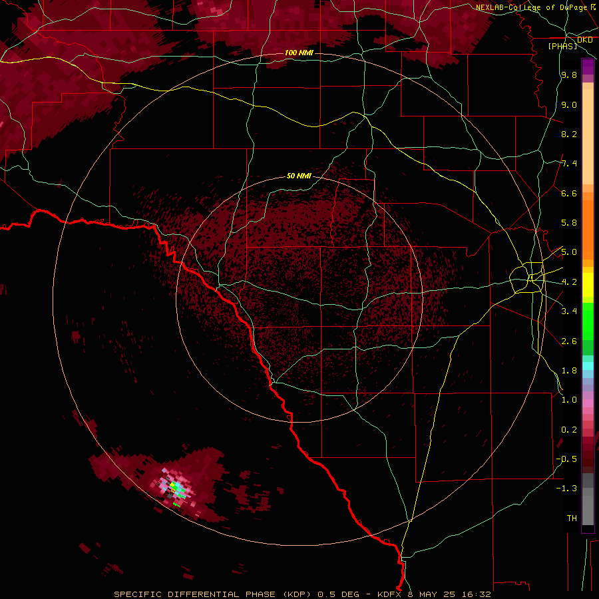The width and height of the screenshot is (599, 599).
Task: Select the 6.6 value on the scale
Action: [x=569, y=194]
